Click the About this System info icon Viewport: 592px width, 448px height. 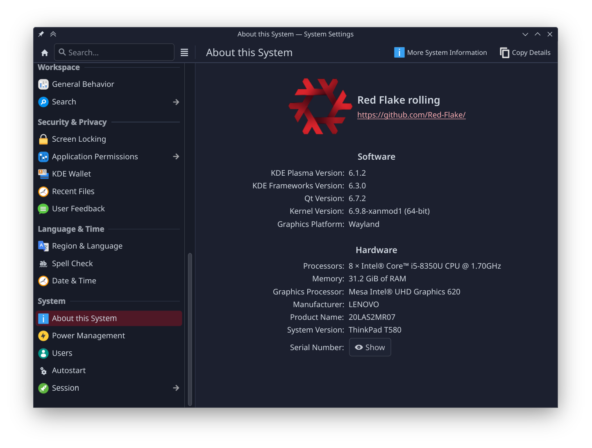point(43,319)
